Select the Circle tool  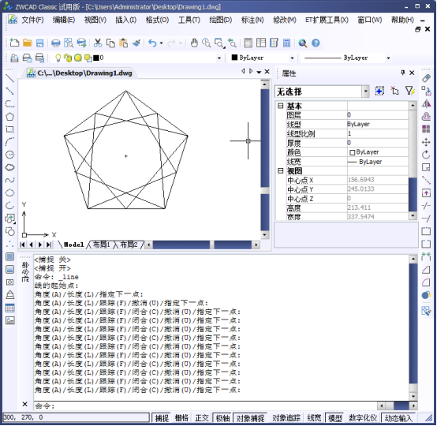[9, 155]
